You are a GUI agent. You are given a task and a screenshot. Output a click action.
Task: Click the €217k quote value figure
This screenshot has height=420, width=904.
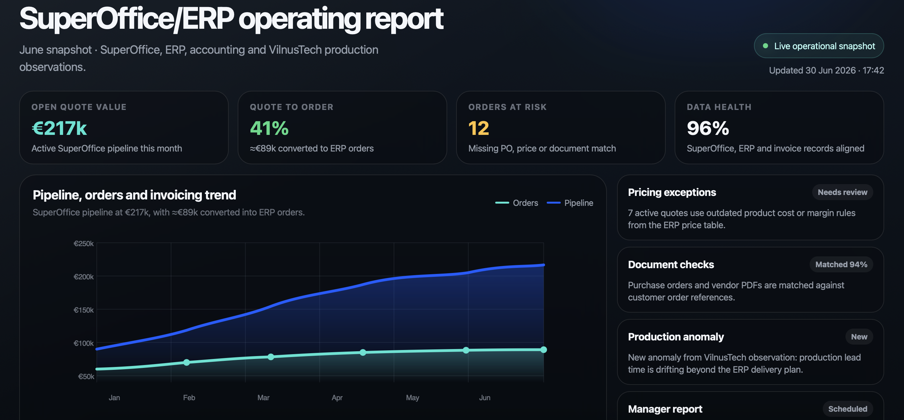point(59,128)
